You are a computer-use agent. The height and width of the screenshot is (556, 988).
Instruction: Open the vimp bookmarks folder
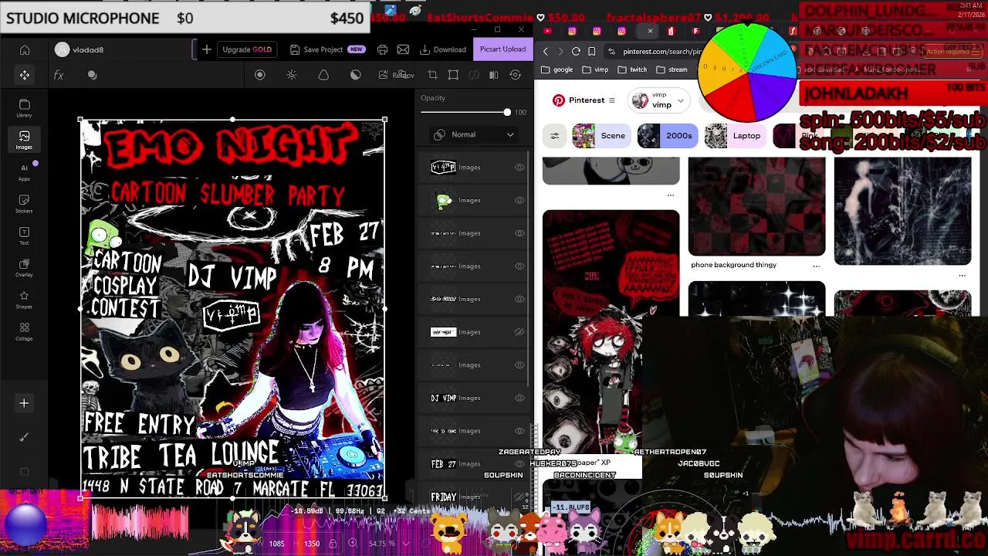(x=595, y=69)
